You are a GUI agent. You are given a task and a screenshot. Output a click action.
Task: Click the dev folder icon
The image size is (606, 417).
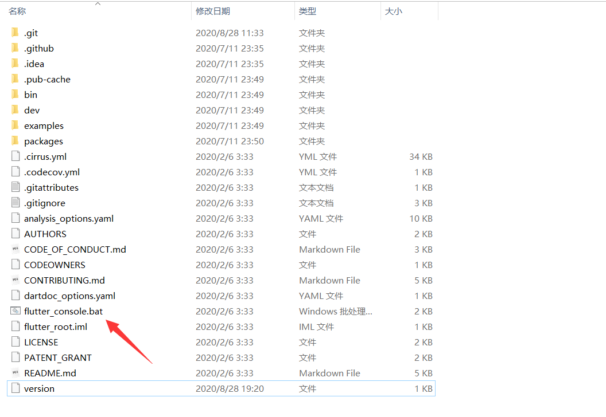15,109
